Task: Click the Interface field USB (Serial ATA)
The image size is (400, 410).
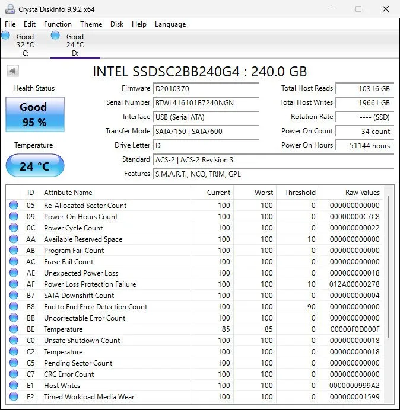Action: 205,117
